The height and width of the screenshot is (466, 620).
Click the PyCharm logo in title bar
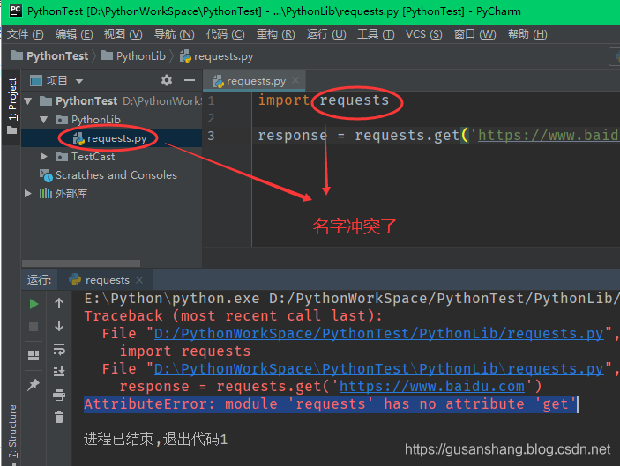(15, 11)
